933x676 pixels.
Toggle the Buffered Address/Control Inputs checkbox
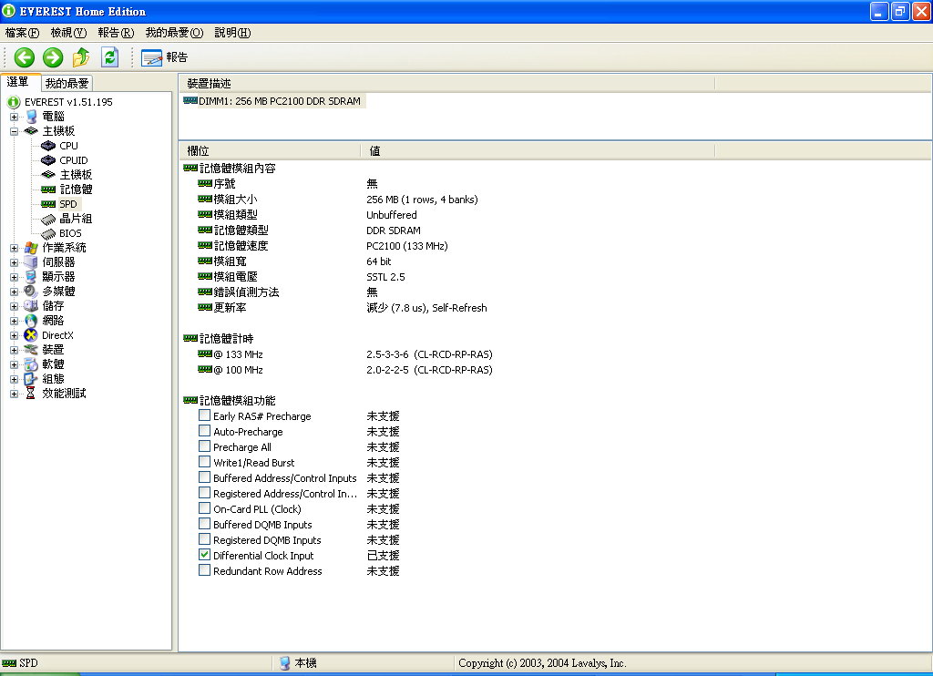click(x=204, y=477)
